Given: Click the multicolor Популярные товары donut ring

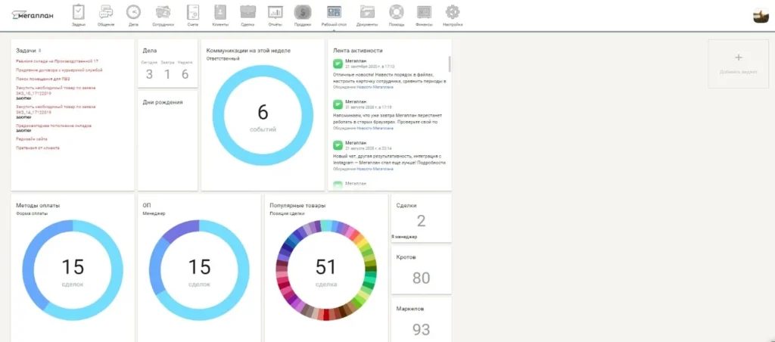Looking at the screenshot, I should click(x=326, y=271).
